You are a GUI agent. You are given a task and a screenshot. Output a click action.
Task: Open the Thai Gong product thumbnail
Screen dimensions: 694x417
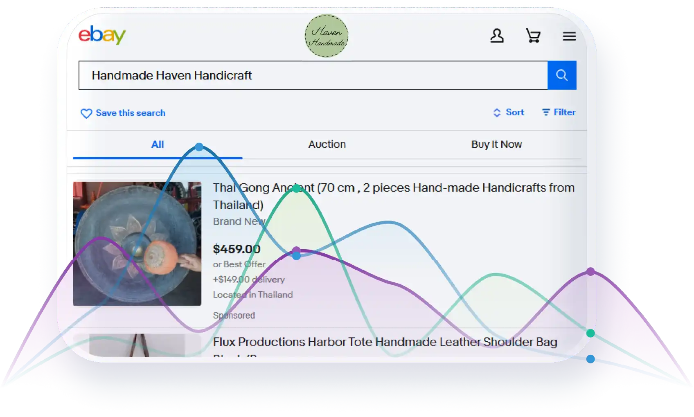137,243
